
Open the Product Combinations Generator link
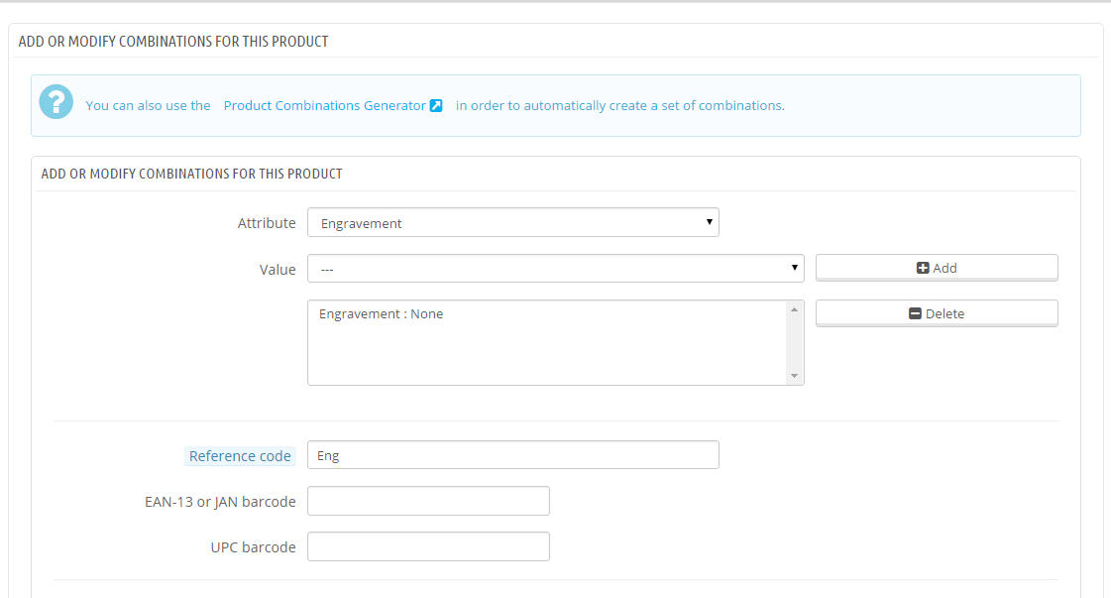click(324, 105)
